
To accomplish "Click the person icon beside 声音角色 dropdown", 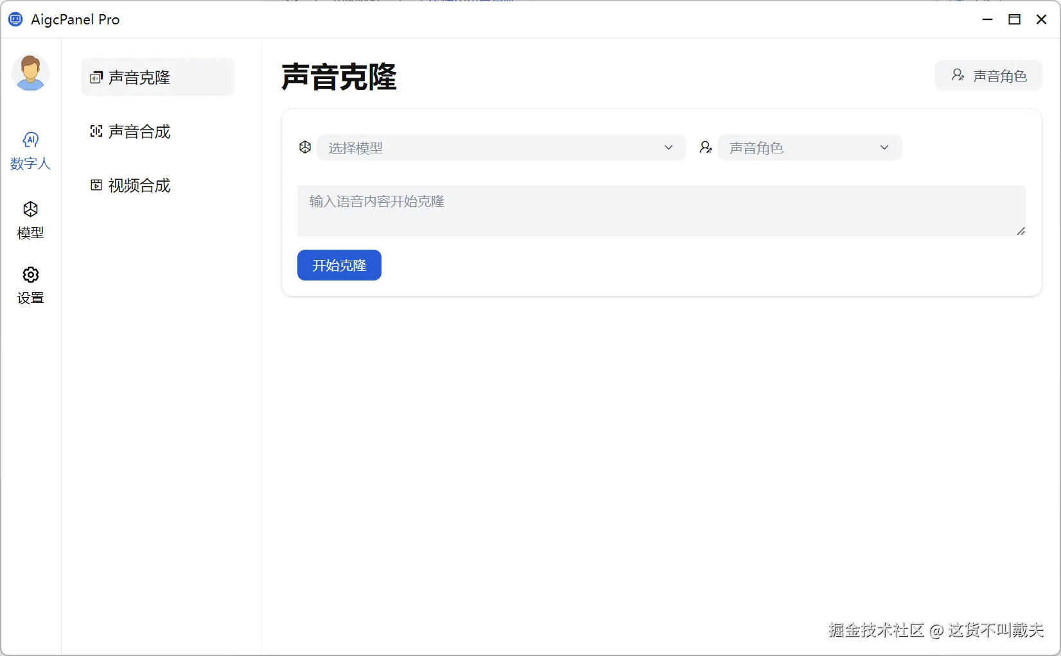I will click(x=706, y=148).
